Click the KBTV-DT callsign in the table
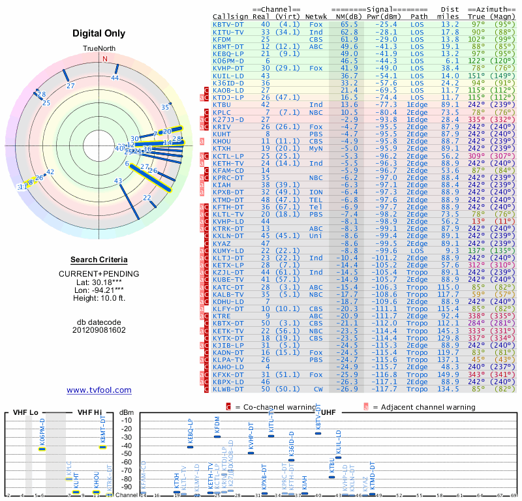This screenshot has width=522, height=501. tap(228, 25)
